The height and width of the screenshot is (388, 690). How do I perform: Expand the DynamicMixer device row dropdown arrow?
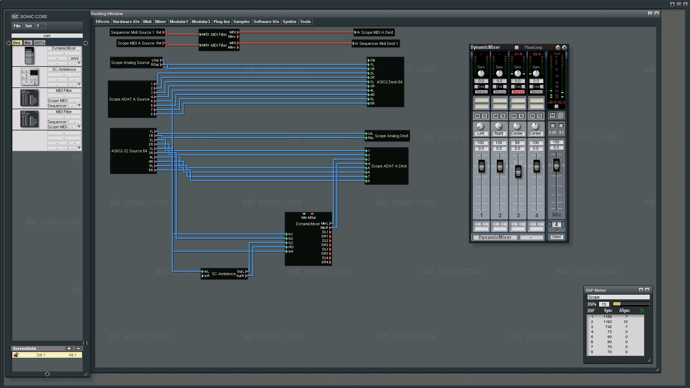pos(79,63)
